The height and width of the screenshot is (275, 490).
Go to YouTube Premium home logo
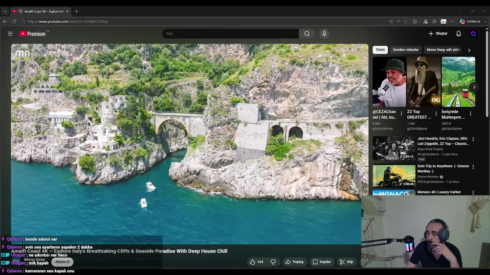(33, 34)
